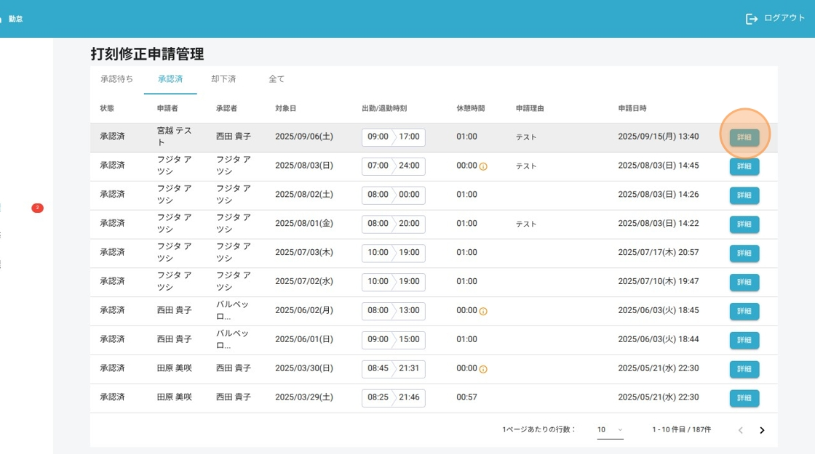The width and height of the screenshot is (815, 454).
Task: Click the 08:25 21:46 time box
Action: 394,397
